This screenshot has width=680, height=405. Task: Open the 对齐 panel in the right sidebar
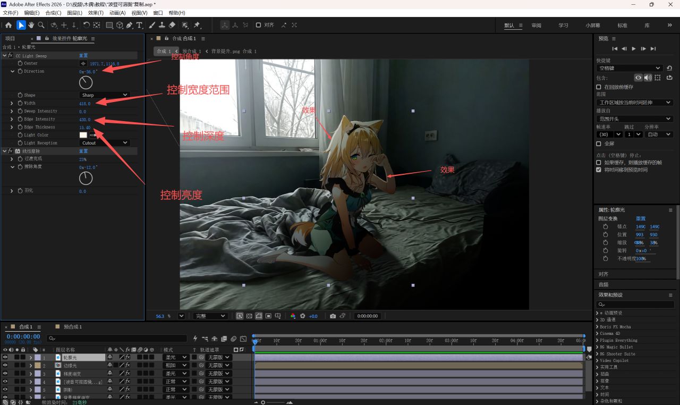click(603, 274)
